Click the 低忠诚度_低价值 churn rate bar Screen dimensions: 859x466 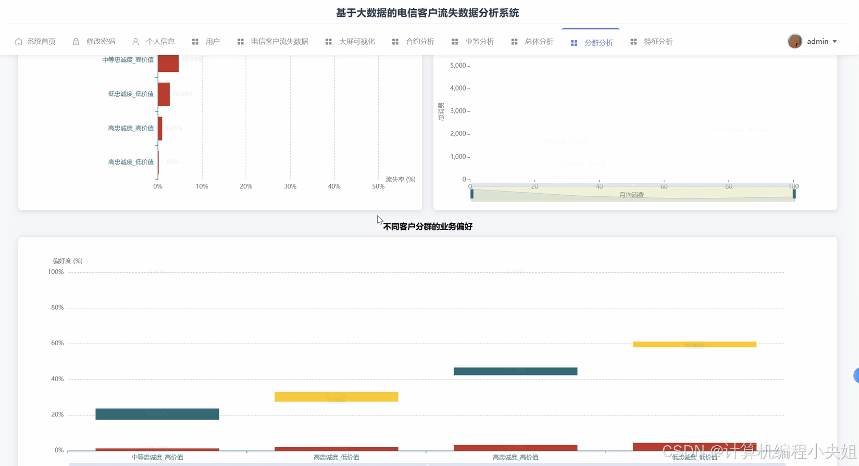(x=164, y=94)
